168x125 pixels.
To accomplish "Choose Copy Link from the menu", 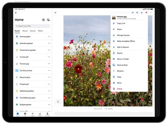I will coord(129,23).
